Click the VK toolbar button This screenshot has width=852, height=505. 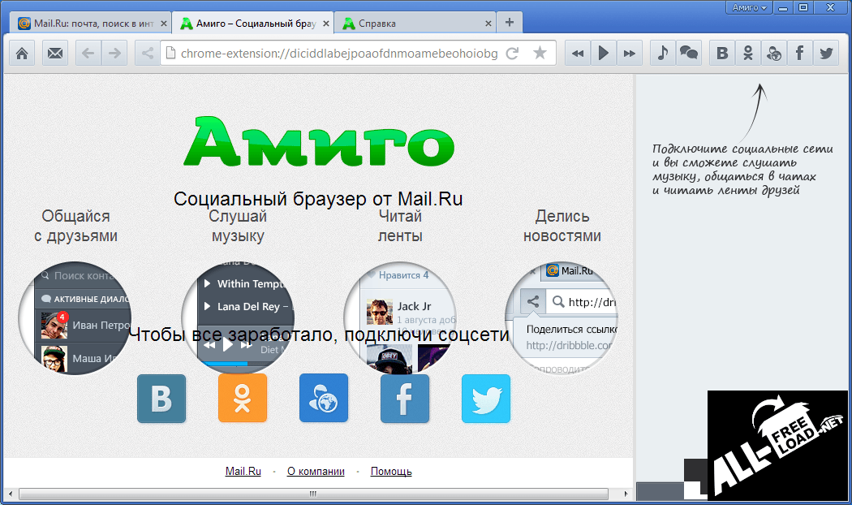tap(722, 54)
